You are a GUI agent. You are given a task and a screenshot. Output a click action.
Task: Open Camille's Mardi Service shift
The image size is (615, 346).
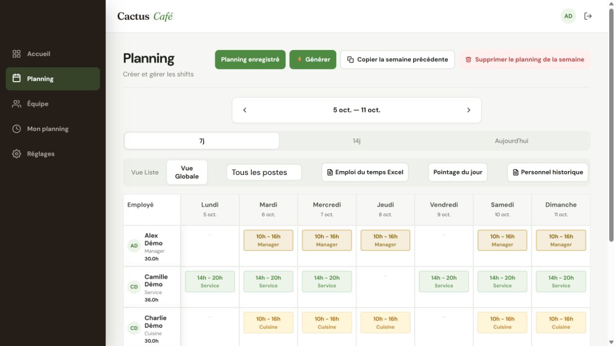[x=268, y=281]
